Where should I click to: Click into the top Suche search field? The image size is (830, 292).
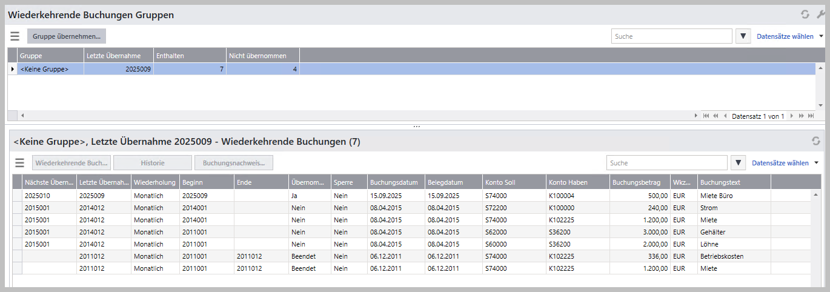[671, 36]
